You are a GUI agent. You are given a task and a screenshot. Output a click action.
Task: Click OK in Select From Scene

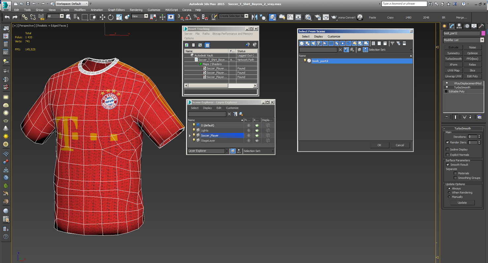[x=379, y=145]
